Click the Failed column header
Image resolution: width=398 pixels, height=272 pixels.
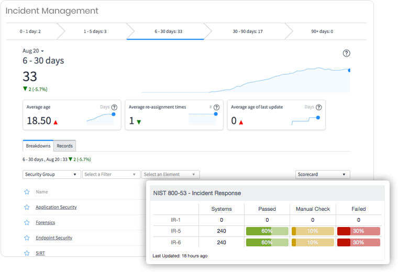pos(358,209)
